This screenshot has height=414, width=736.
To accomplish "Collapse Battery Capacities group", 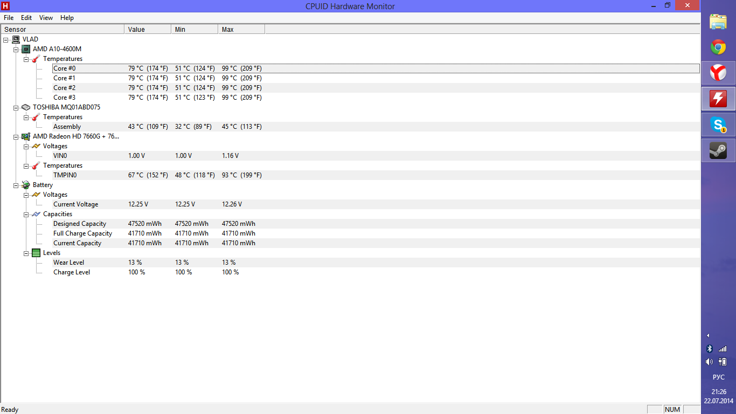I will click(x=26, y=214).
